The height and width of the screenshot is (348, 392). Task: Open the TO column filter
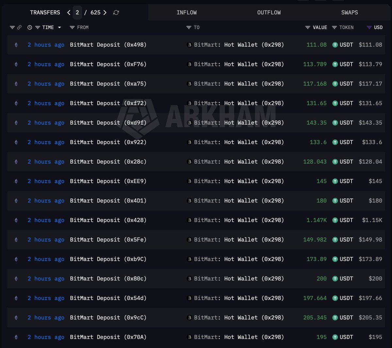point(189,27)
